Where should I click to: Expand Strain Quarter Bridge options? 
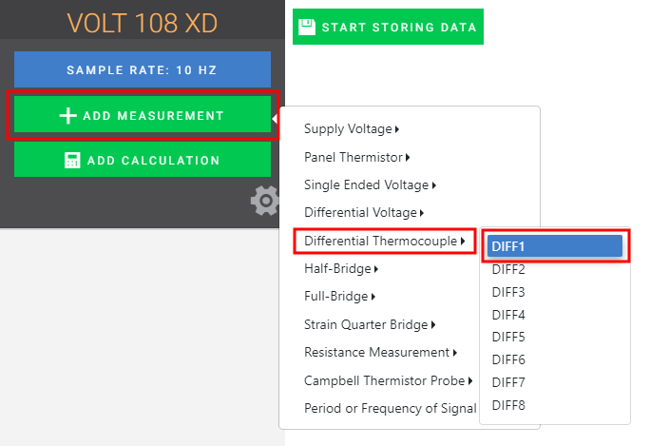370,325
